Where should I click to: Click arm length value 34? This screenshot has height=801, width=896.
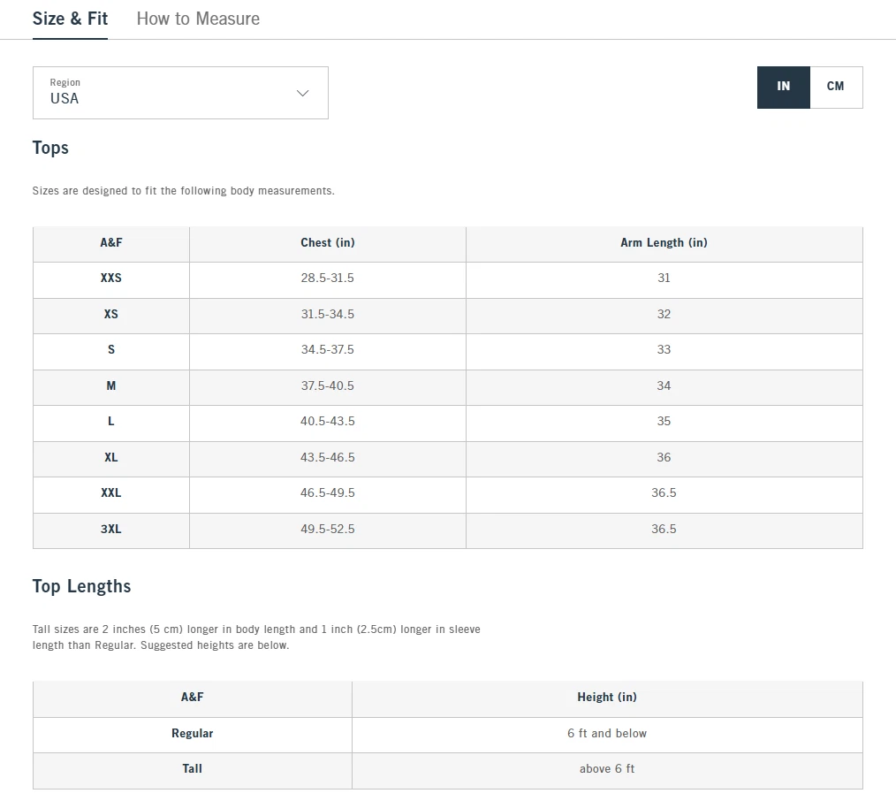click(x=664, y=386)
